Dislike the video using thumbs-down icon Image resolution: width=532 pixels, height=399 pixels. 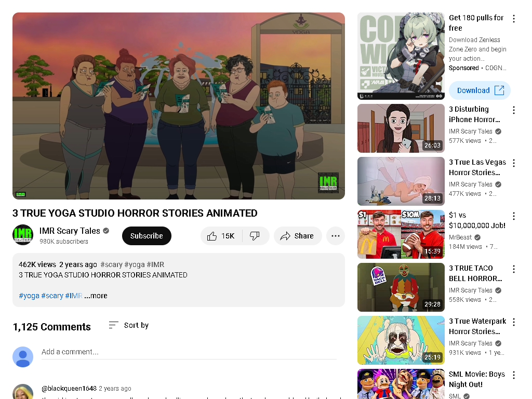pos(255,236)
